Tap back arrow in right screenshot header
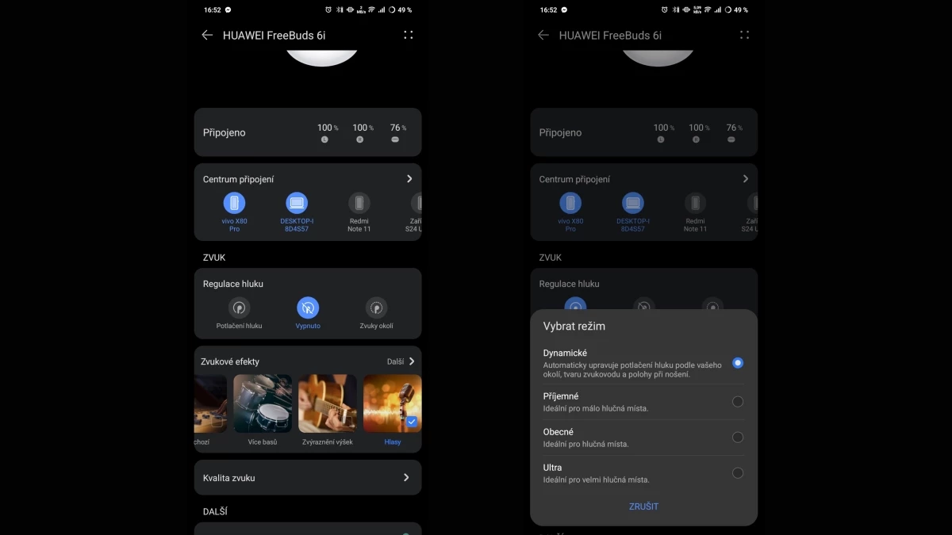This screenshot has height=535, width=952. click(x=543, y=35)
